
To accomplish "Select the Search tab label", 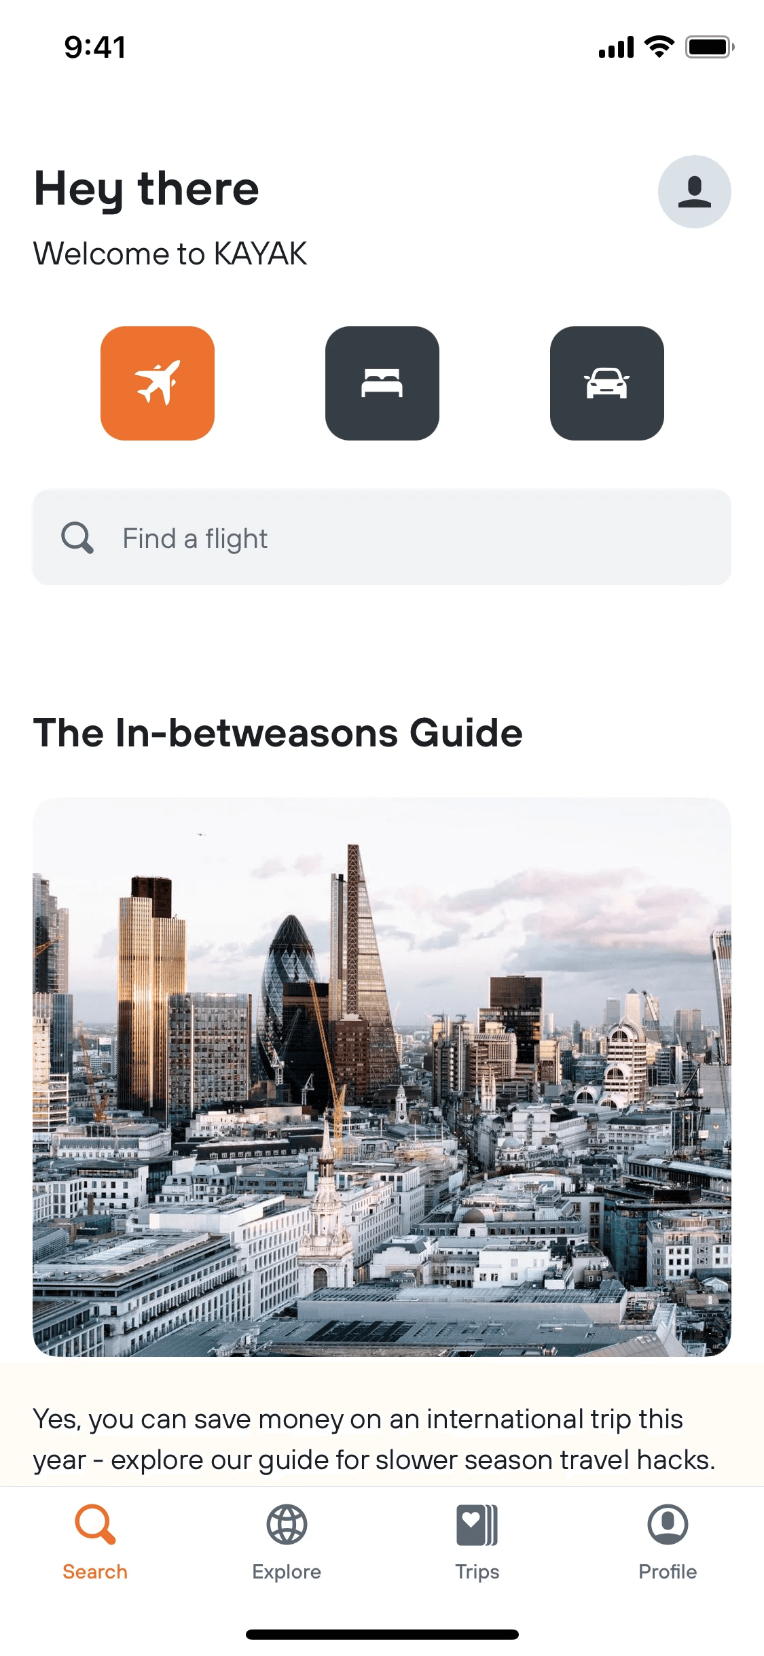I will (95, 1572).
